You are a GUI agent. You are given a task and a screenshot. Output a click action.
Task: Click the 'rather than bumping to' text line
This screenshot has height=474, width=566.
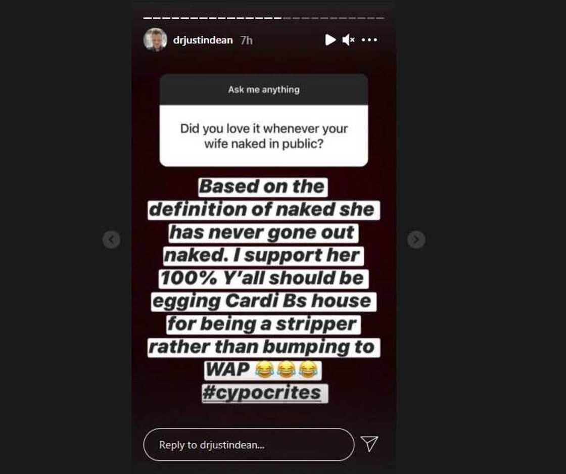click(x=263, y=347)
